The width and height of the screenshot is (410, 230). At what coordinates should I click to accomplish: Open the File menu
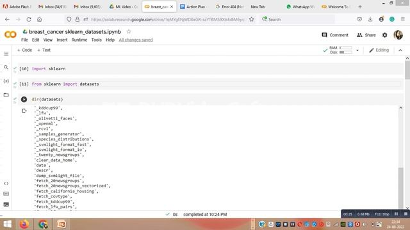[x=24, y=40]
